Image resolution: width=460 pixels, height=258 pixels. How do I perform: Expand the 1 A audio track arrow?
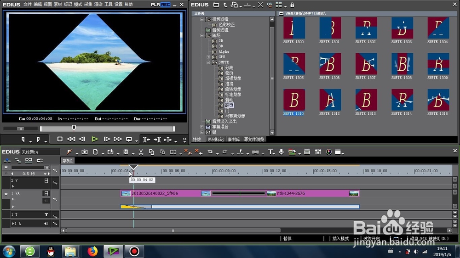(x=13, y=224)
